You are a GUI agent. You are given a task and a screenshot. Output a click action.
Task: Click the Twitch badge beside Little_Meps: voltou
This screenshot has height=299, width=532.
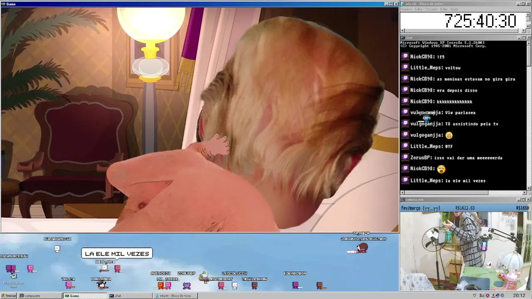[x=405, y=67]
